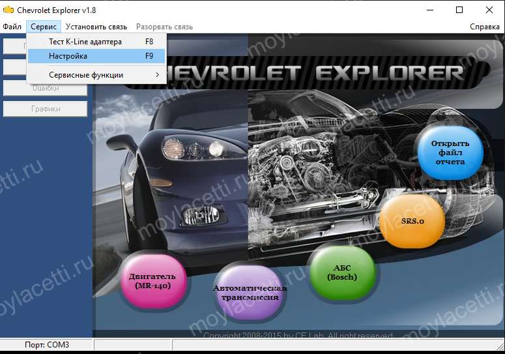Open the Файл menu
This screenshot has height=354, width=505.
coord(12,27)
